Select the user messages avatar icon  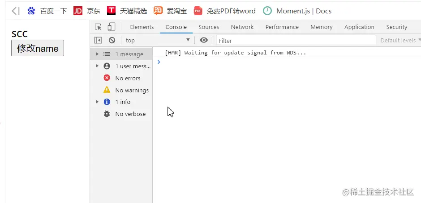(x=107, y=66)
